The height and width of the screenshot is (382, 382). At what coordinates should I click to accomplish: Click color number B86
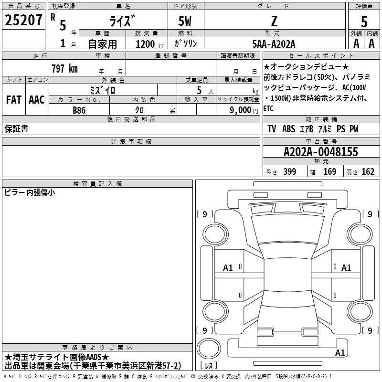coord(79,110)
